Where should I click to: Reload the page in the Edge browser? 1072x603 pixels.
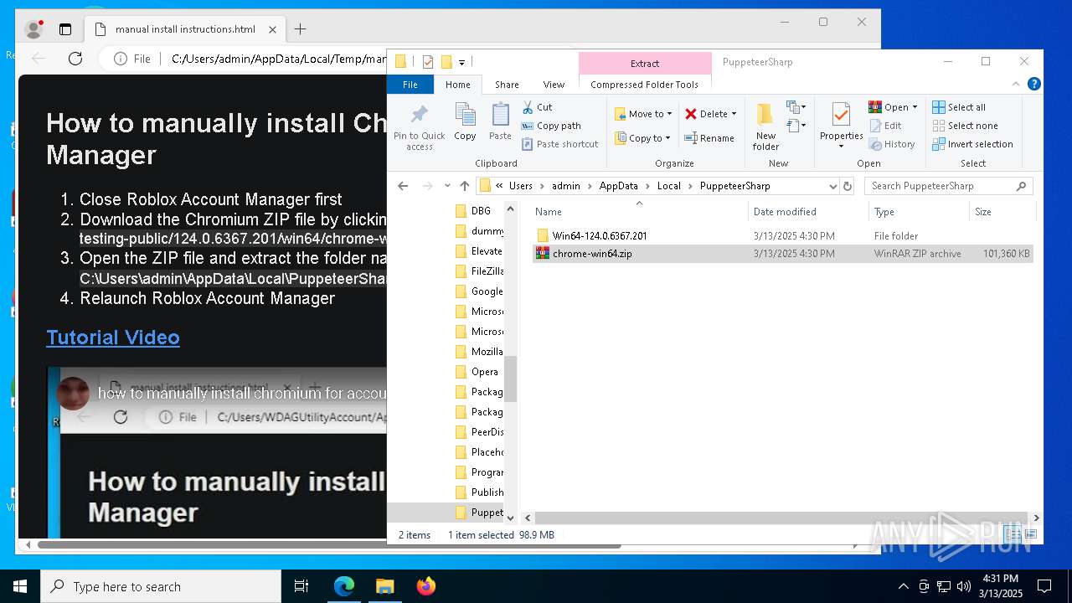pyautogui.click(x=75, y=59)
